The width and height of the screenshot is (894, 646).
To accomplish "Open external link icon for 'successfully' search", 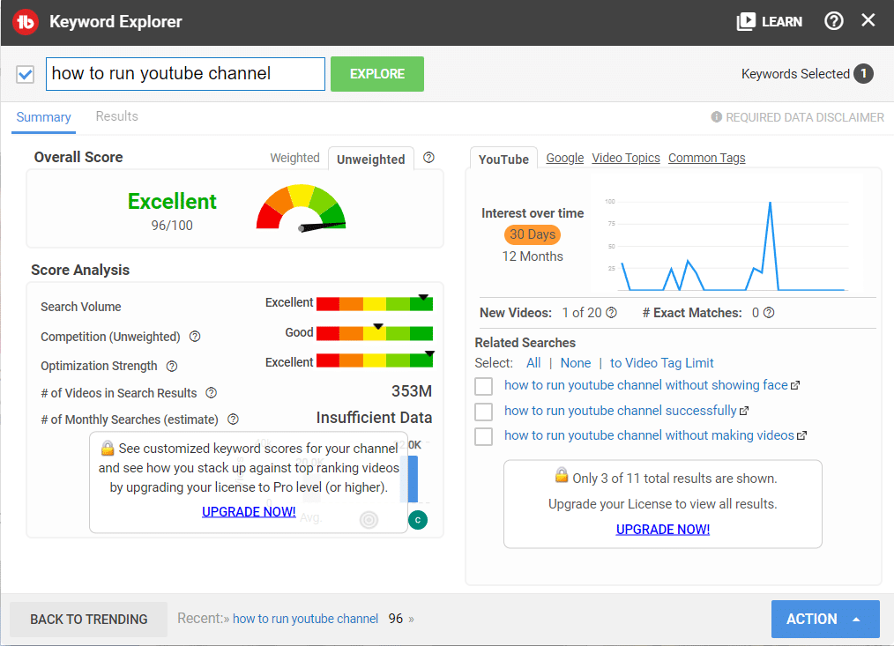I will [x=744, y=411].
